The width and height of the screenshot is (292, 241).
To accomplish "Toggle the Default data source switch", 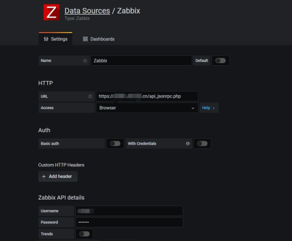I will pyautogui.click(x=220, y=61).
